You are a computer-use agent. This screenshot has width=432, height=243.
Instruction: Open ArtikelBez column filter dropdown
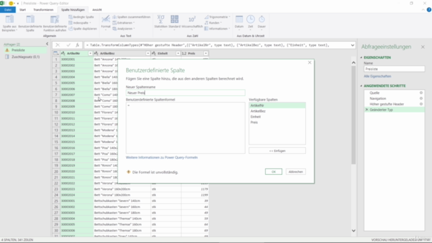click(148, 53)
